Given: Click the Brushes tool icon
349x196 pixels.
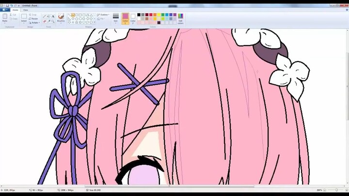Looking at the screenshot, I should pyautogui.click(x=61, y=16).
